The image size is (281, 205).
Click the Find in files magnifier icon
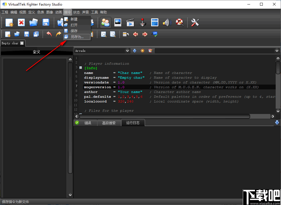point(113,34)
